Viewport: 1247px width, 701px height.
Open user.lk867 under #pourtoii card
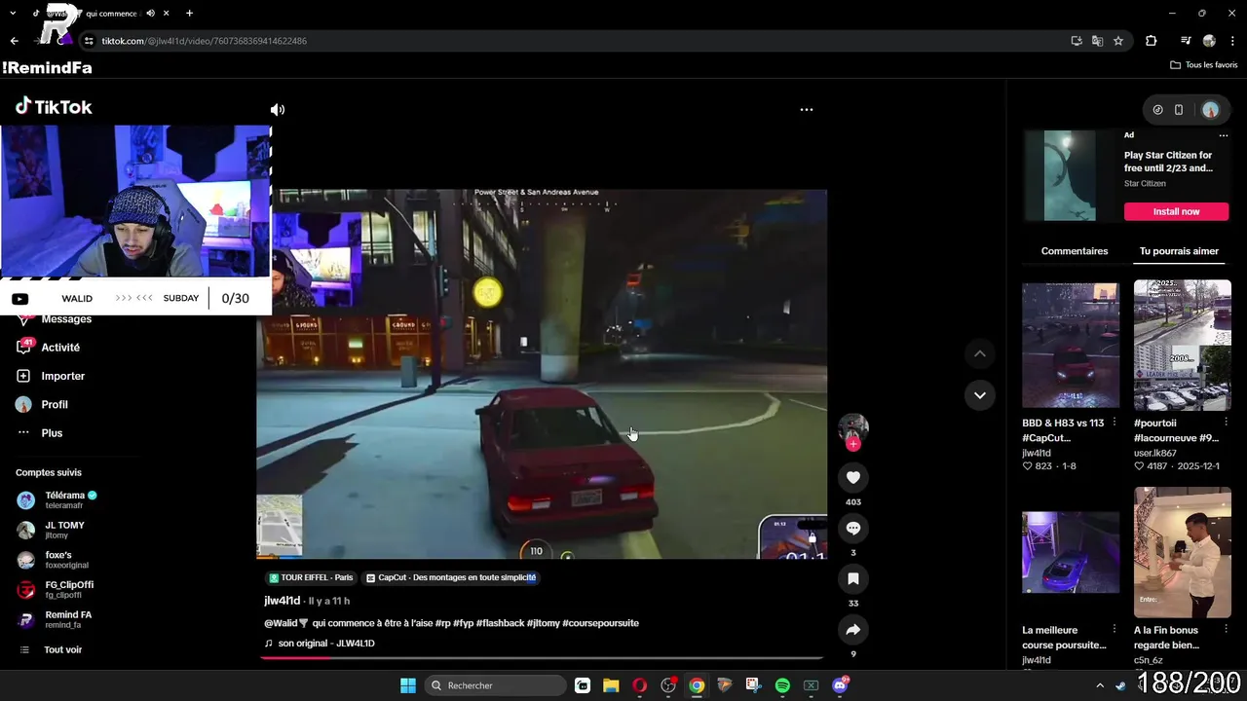(x=1155, y=453)
